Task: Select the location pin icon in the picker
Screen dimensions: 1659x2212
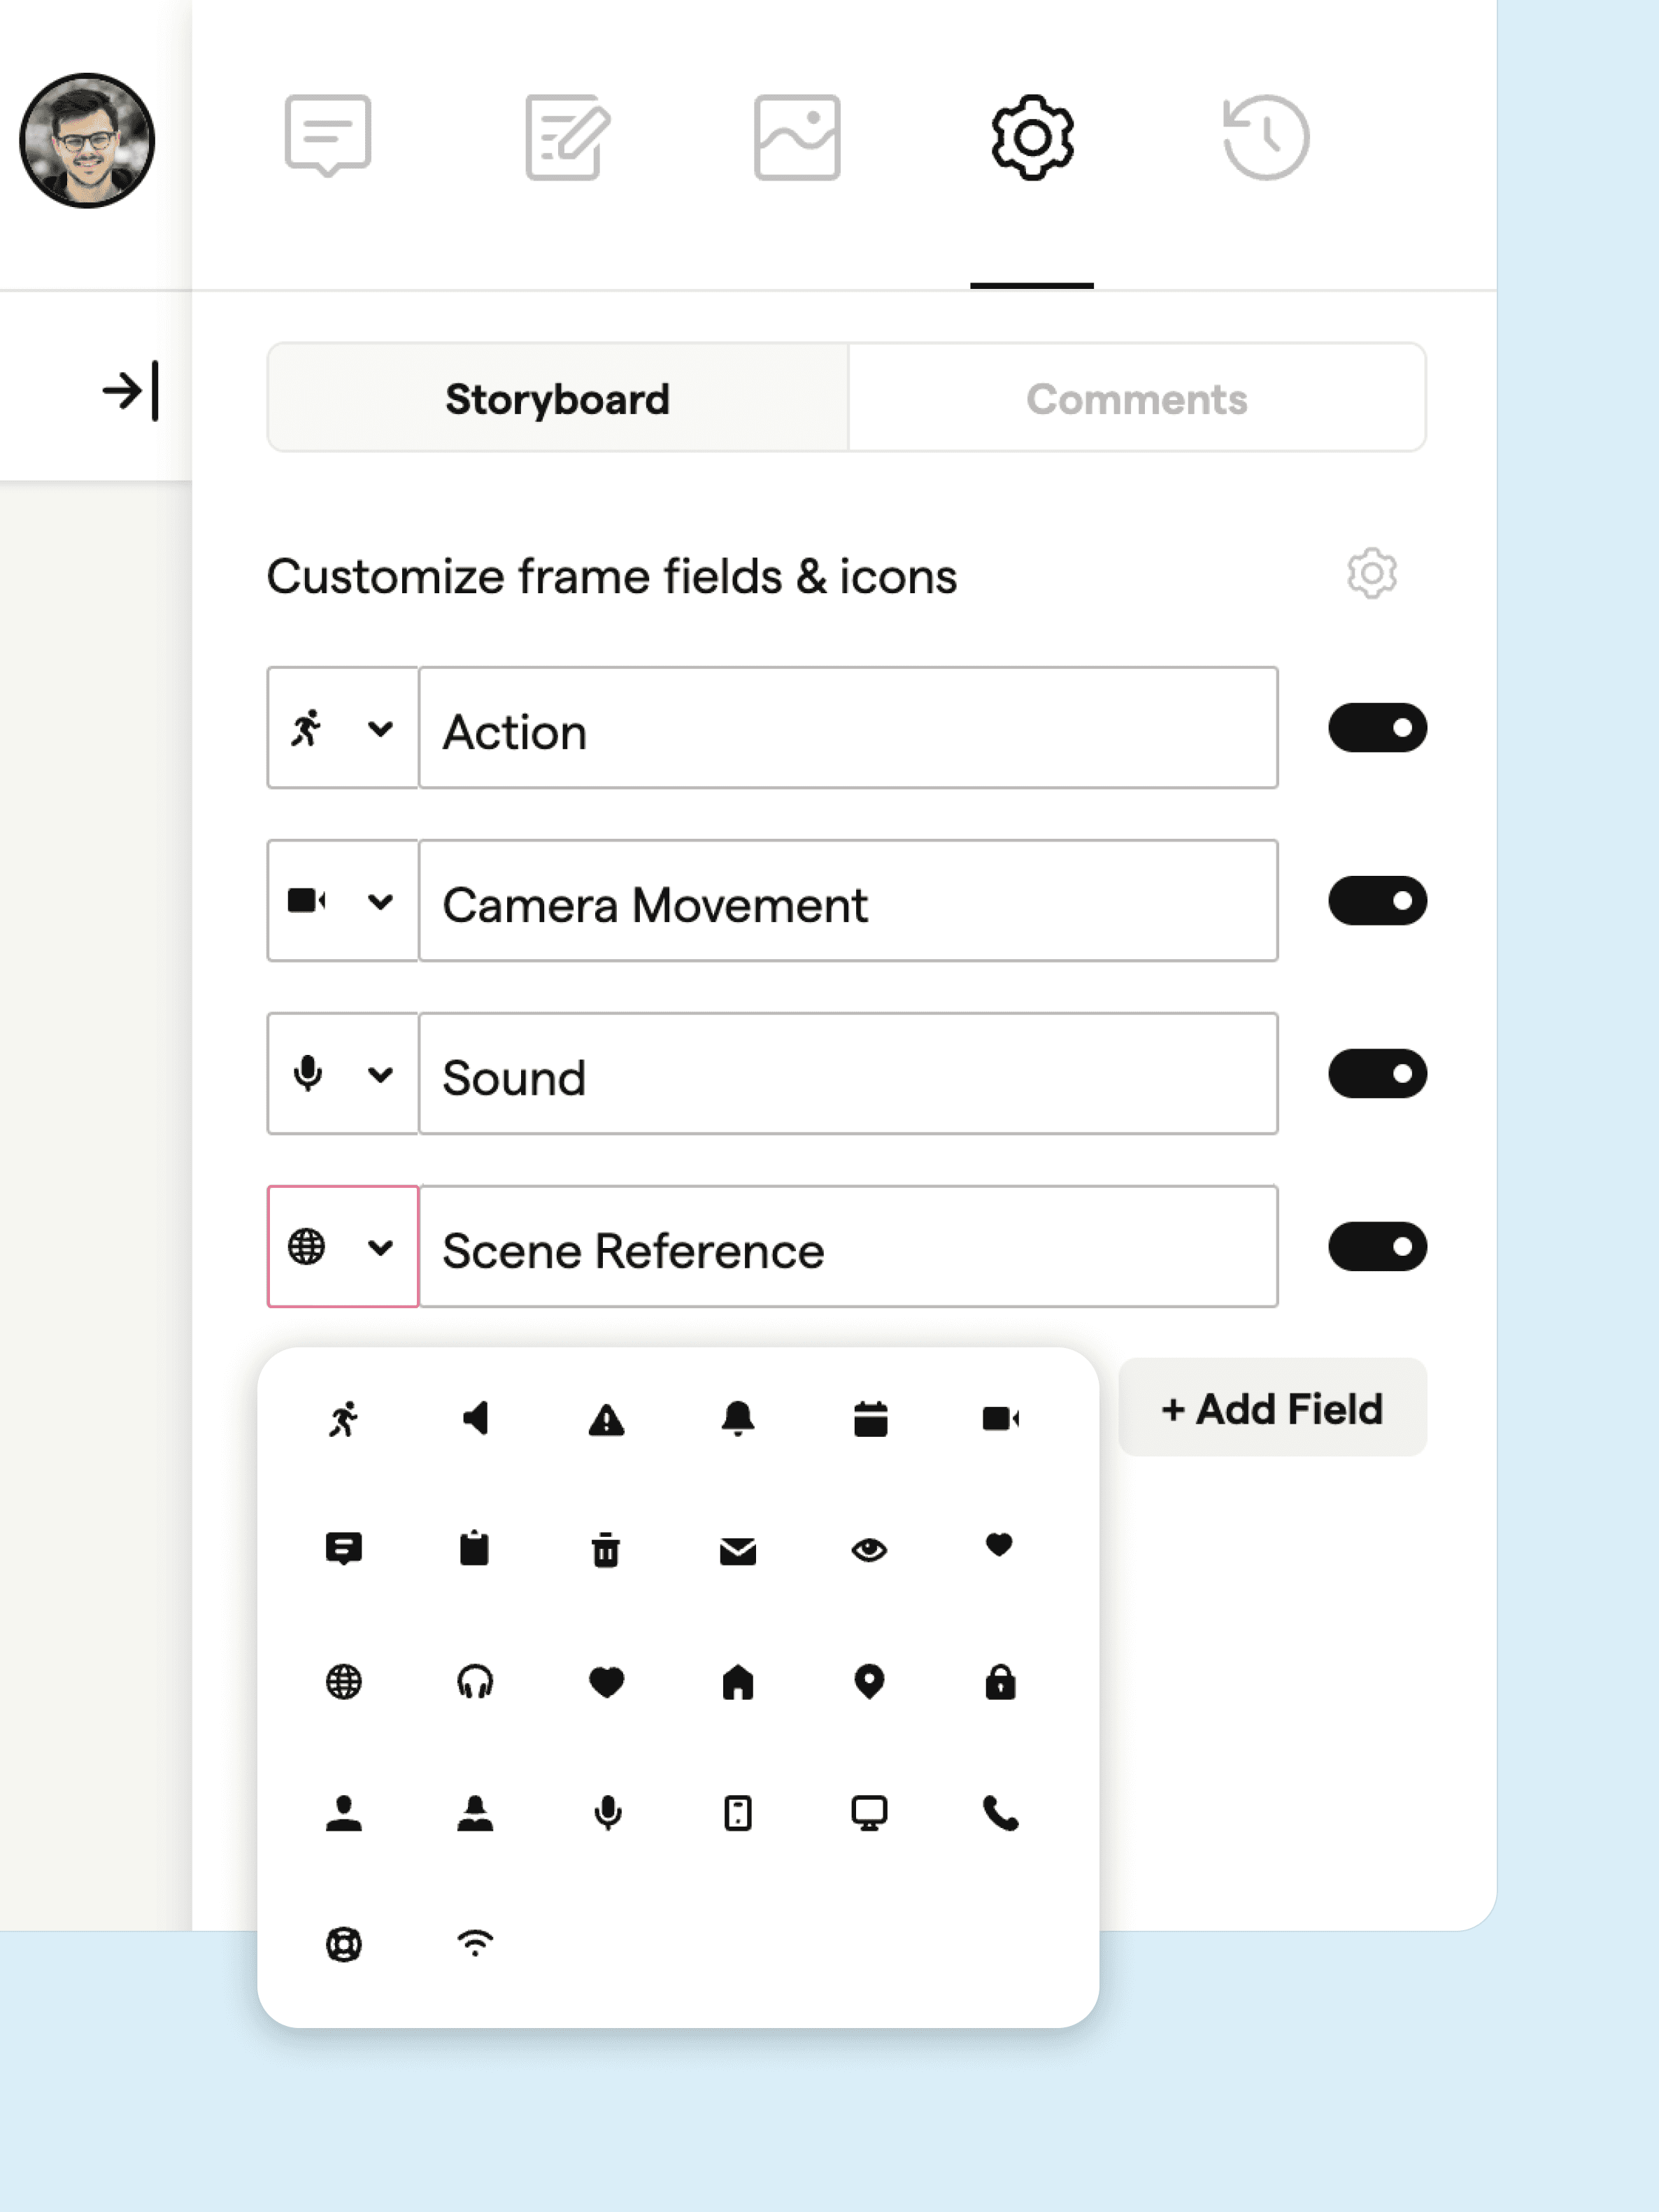Action: coord(870,1681)
